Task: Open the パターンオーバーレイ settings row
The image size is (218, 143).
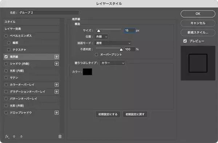Action: point(31,99)
